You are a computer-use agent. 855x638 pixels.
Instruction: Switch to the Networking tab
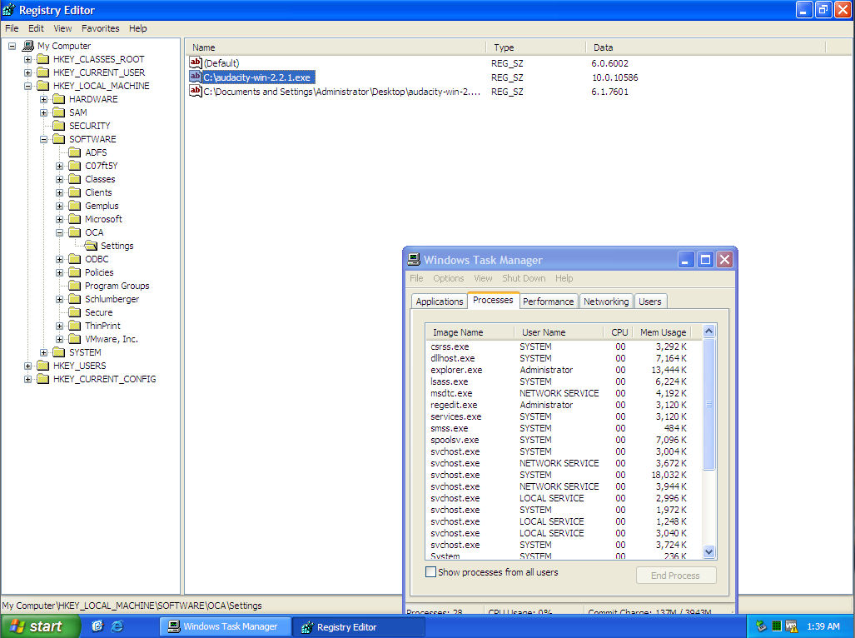click(x=606, y=302)
